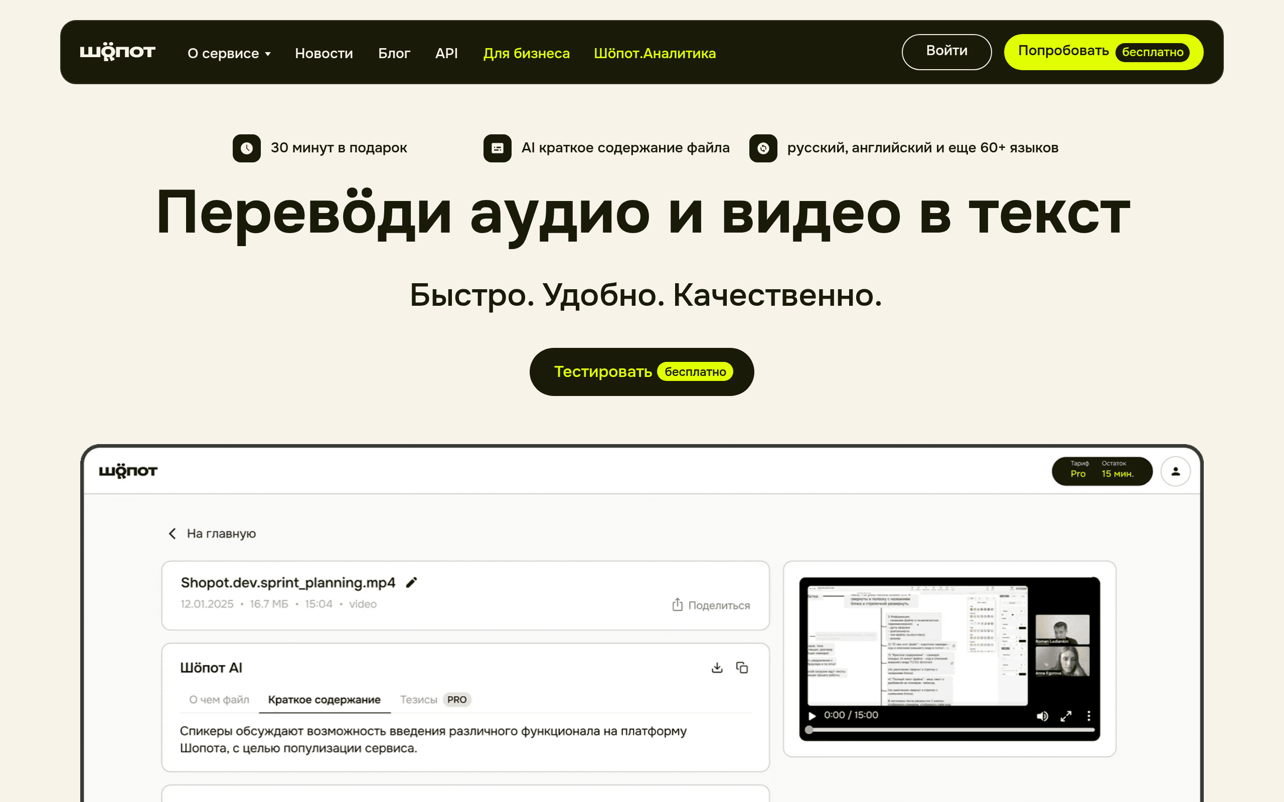Click the clock icon for 30 minutes gift

coord(247,148)
